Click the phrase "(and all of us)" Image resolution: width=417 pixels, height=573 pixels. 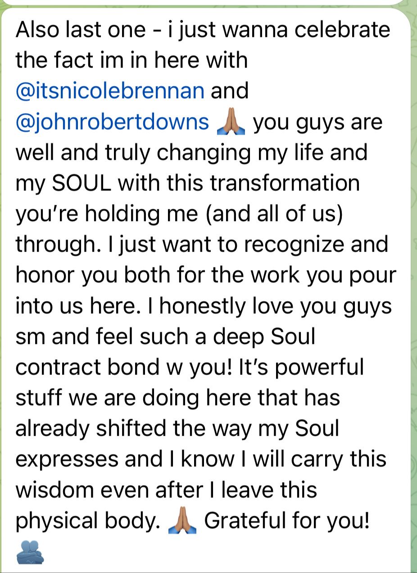pos(274,214)
